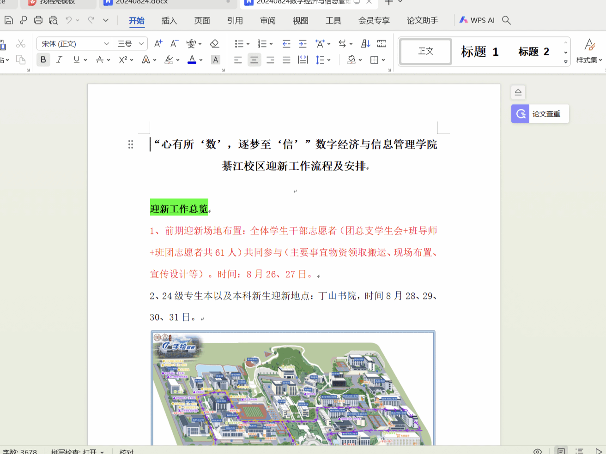
Task: Open the 审阅 ribbon tab
Action: pyautogui.click(x=268, y=21)
